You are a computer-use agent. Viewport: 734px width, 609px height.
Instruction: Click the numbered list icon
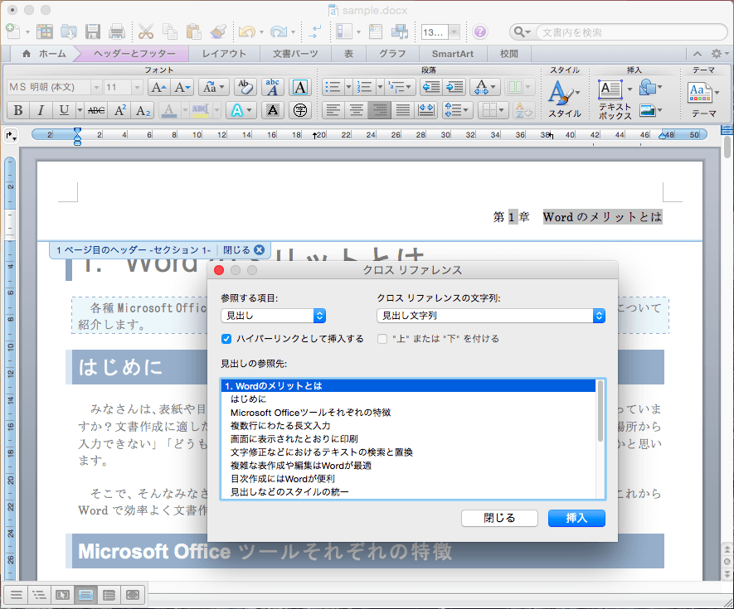364,87
